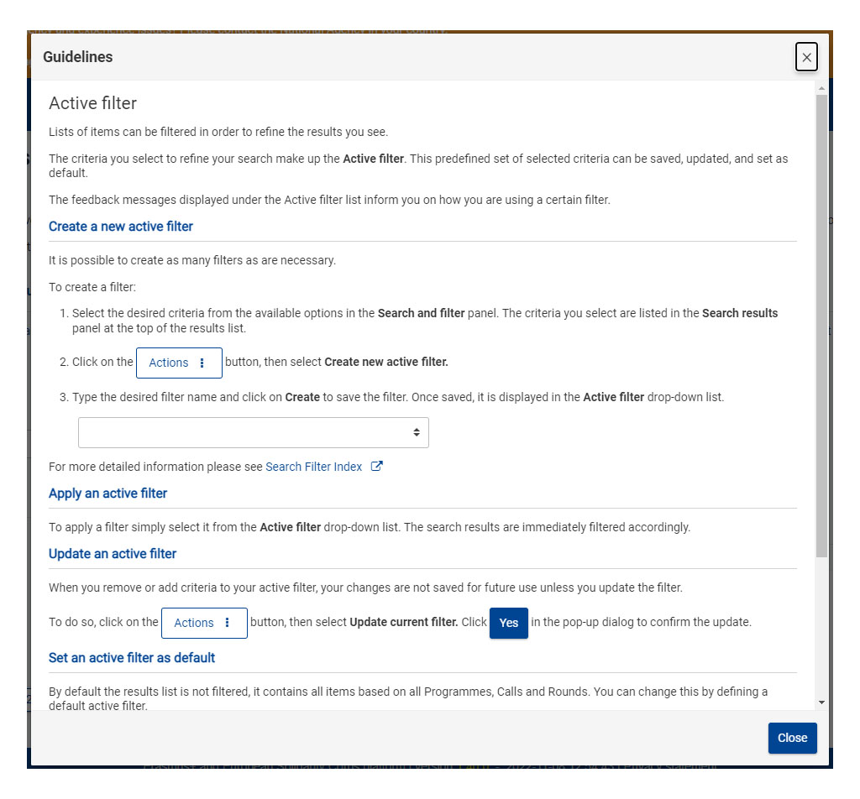Click the scrollbar down arrow in the dialog
This screenshot has width=860, height=799.
tap(821, 702)
